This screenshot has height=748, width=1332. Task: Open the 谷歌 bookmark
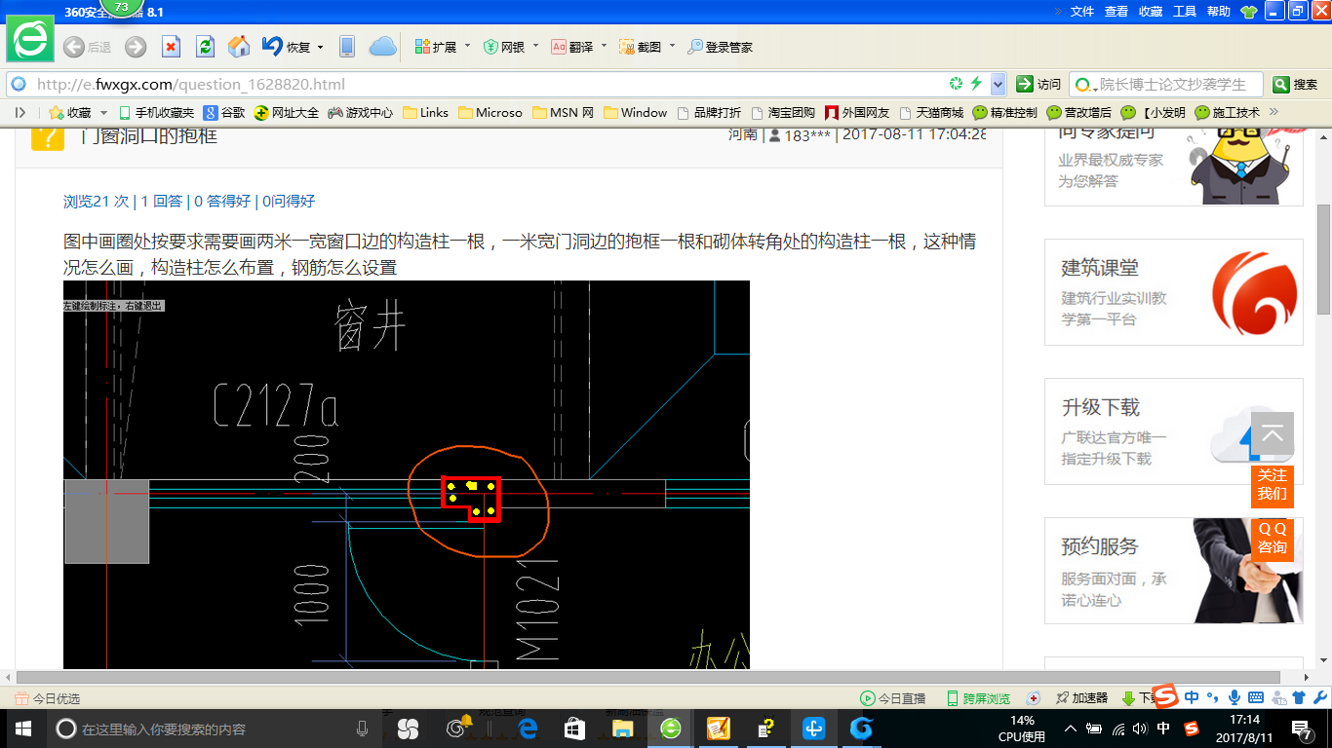coord(224,113)
